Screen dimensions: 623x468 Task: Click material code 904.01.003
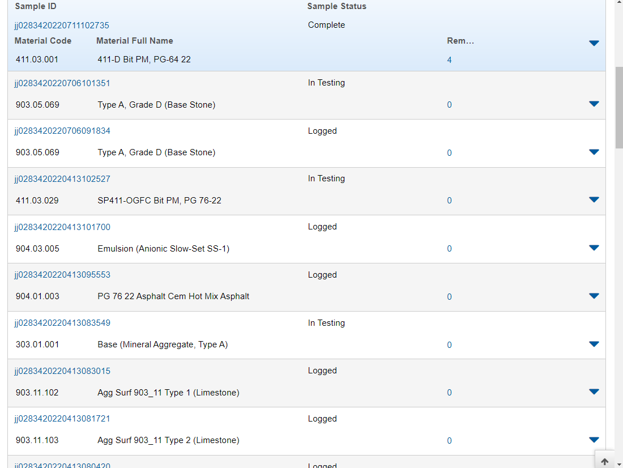pyautogui.click(x=37, y=296)
